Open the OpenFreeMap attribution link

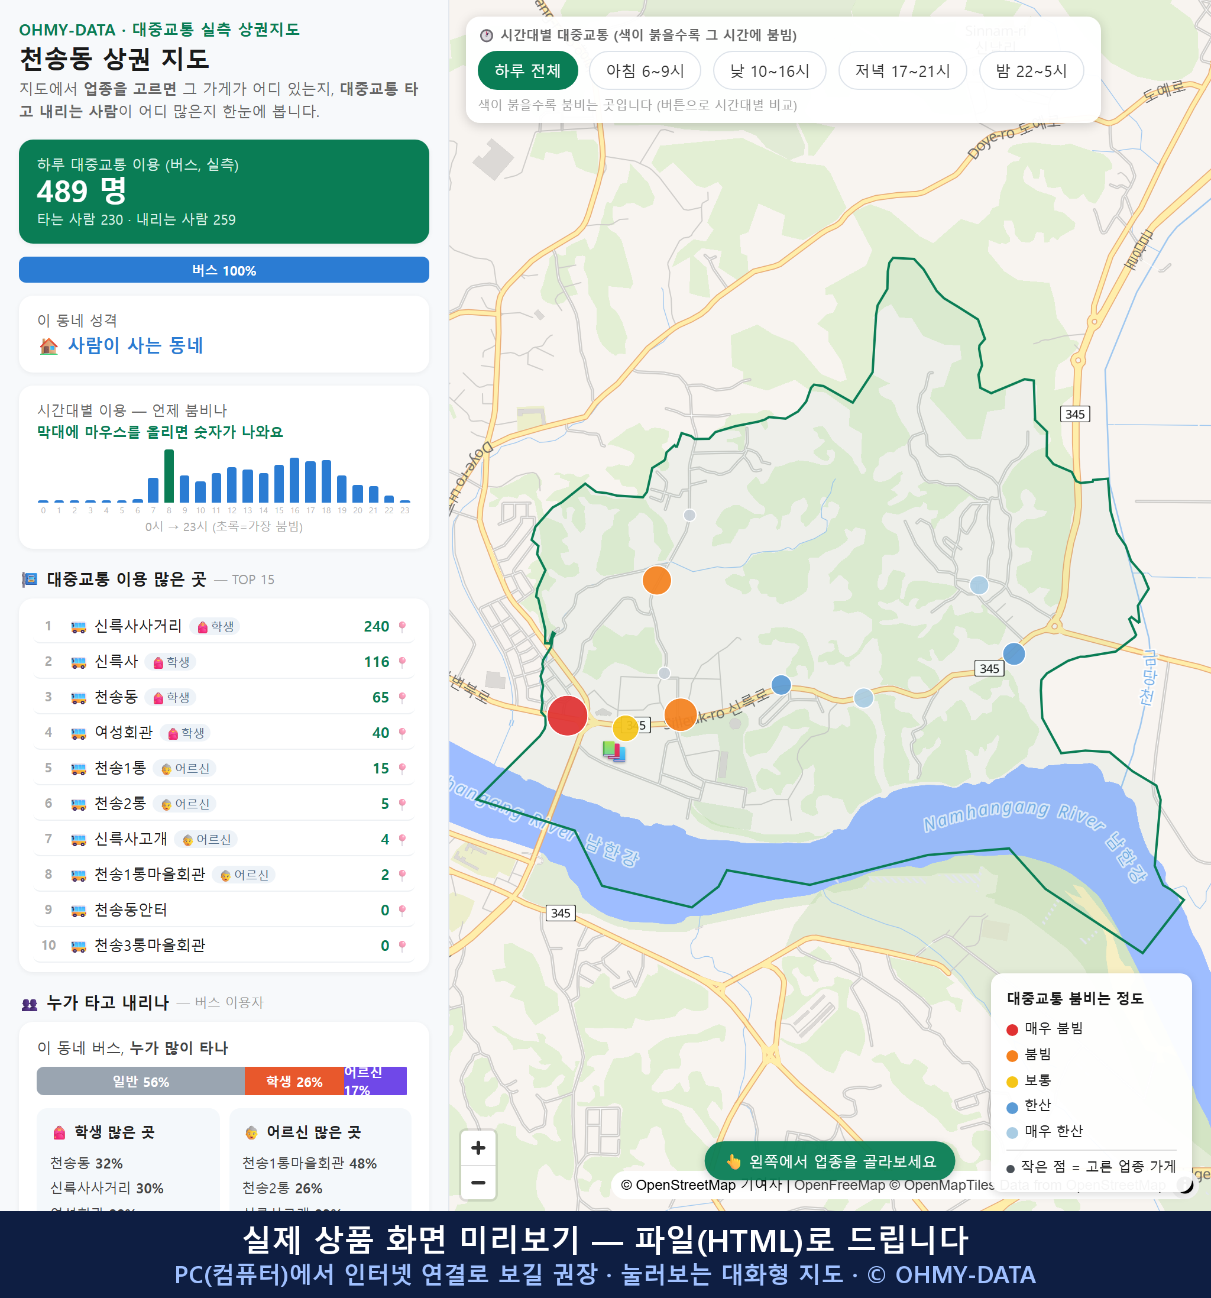click(840, 1185)
